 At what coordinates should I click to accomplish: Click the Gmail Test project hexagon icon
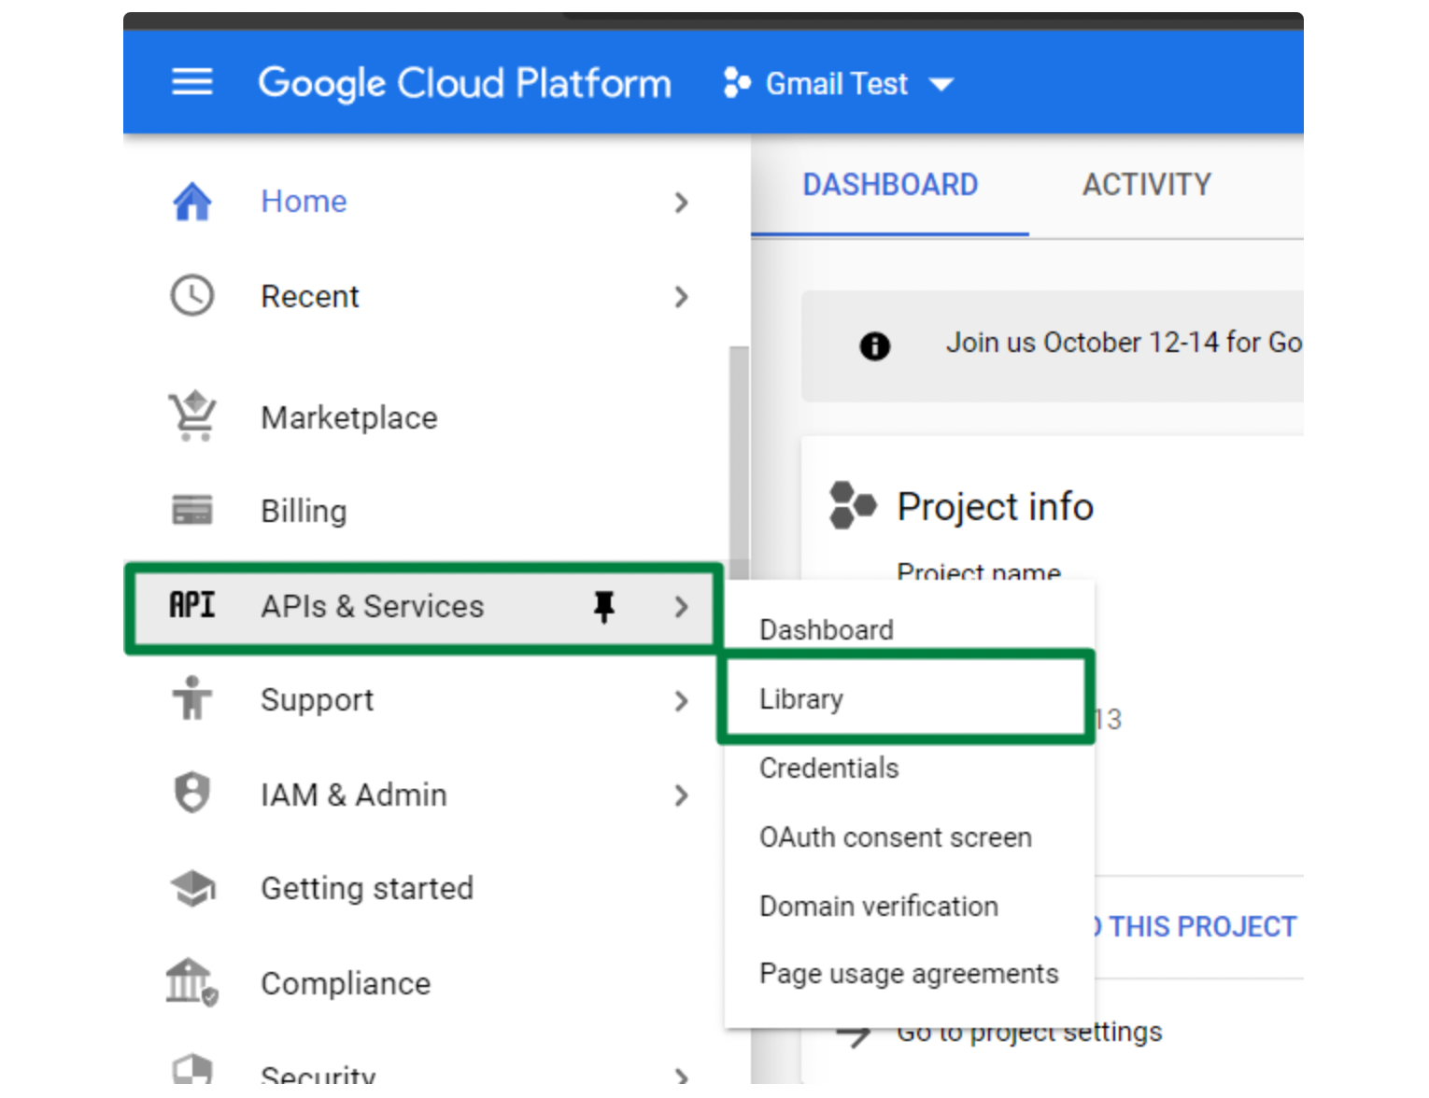click(737, 83)
